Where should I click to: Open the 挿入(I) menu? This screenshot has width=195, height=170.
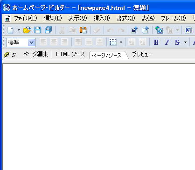click(x=102, y=18)
